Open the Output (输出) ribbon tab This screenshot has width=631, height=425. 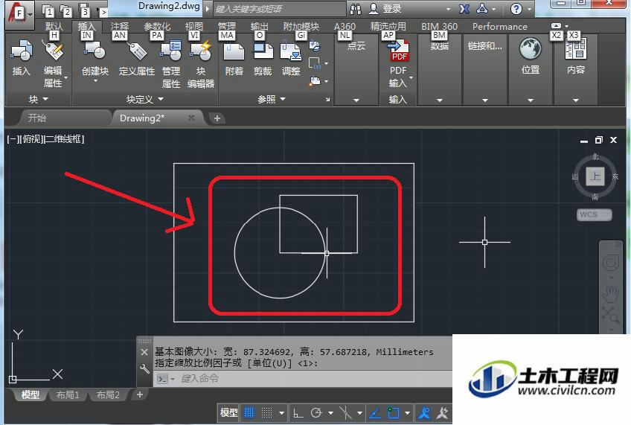259,26
